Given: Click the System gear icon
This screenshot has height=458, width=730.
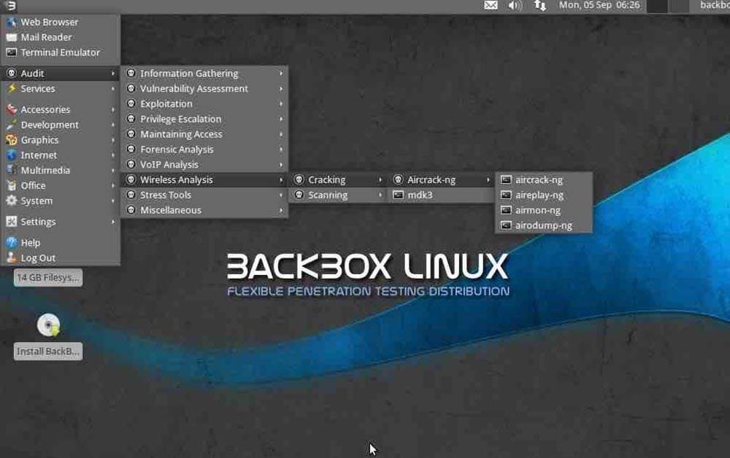Looking at the screenshot, I should (12, 201).
